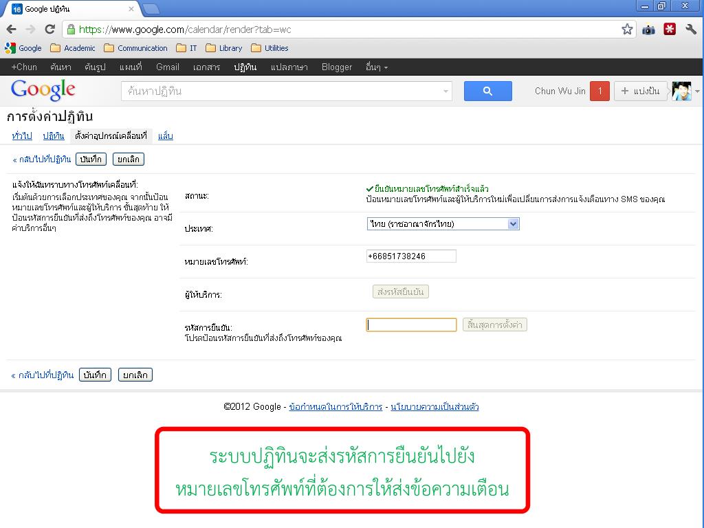Viewport: 704px width, 528px height.
Task: Open ค้นหา in the black bar
Action: coord(60,67)
